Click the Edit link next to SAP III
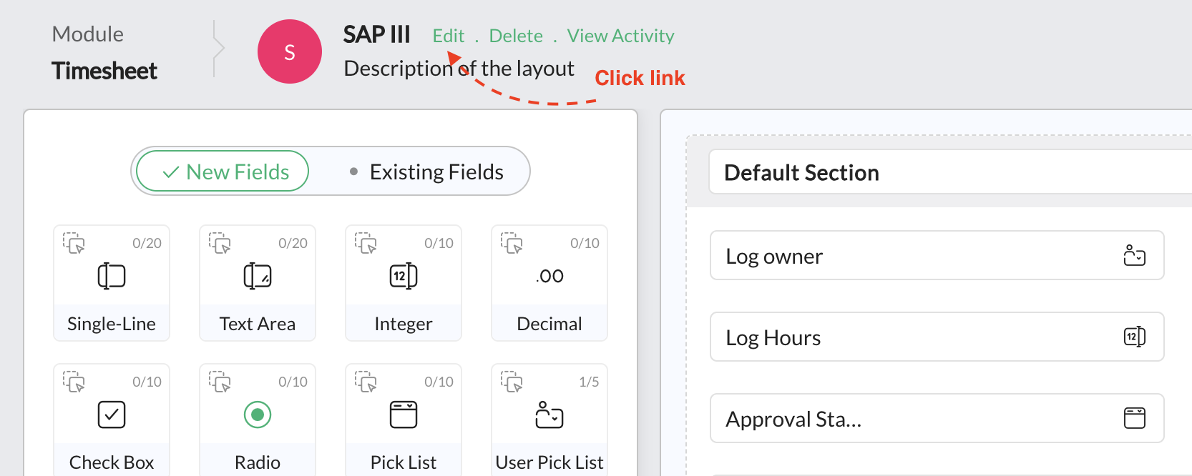The width and height of the screenshot is (1192, 476). click(449, 36)
